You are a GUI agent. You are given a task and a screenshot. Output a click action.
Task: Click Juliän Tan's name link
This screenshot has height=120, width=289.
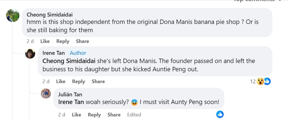(70, 94)
